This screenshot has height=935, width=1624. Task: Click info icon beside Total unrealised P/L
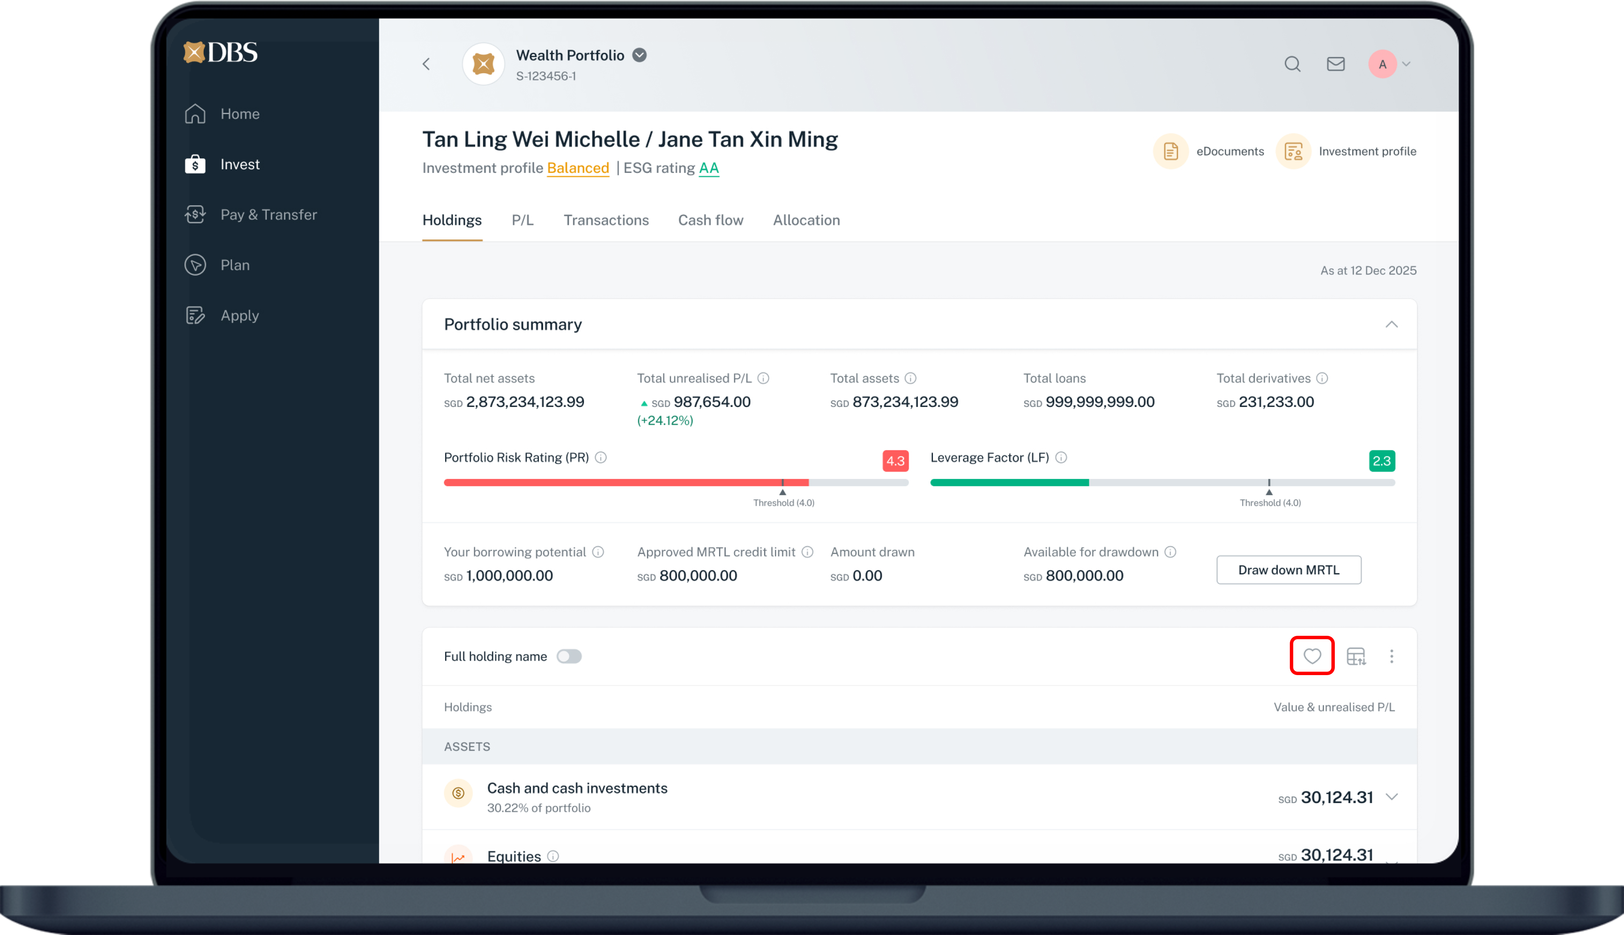tap(763, 378)
